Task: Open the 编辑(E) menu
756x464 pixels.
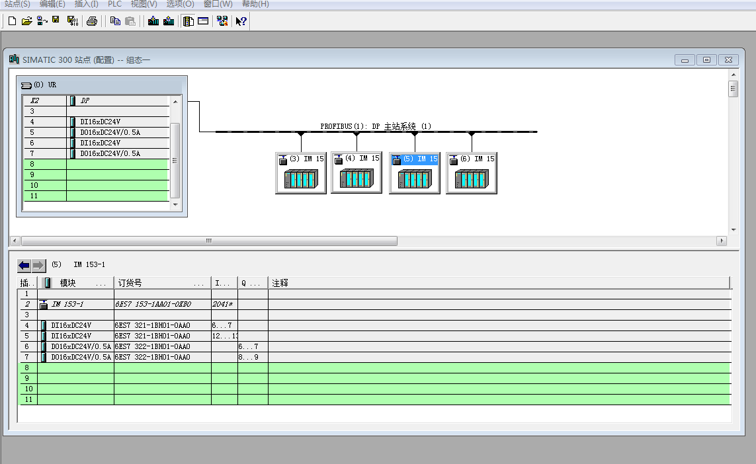Action: pyautogui.click(x=52, y=4)
